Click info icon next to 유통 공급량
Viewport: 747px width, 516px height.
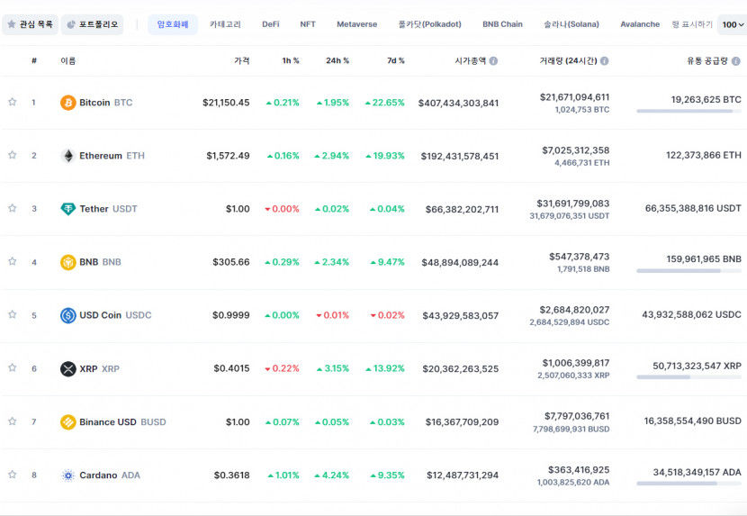(x=736, y=61)
